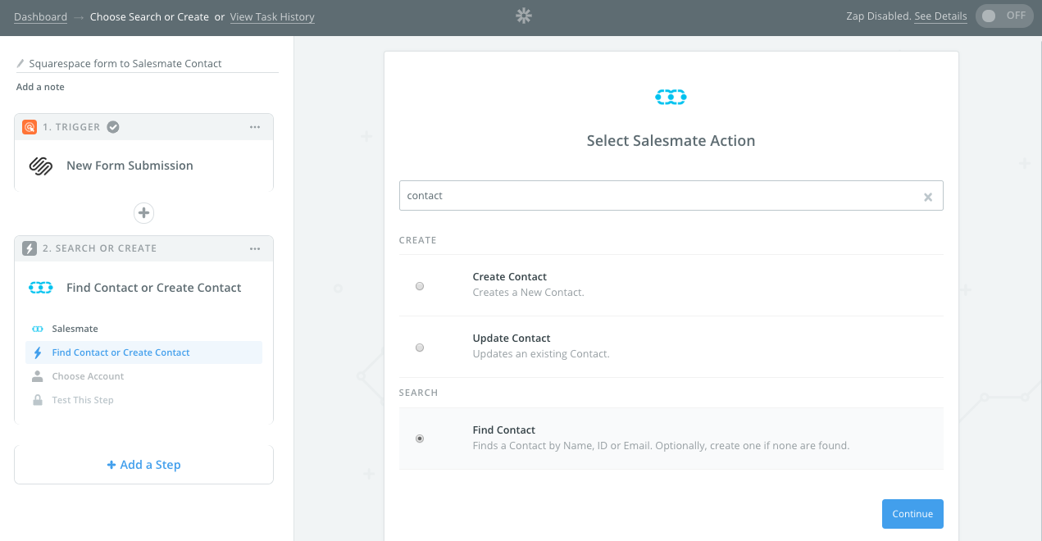The width and height of the screenshot is (1042, 541).
Task: Toggle the Zap ON/OFF switch
Action: 1004,16
